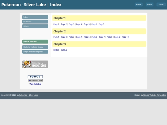Open Chapter 1 Page 3

pyautogui.click(x=71, y=24)
